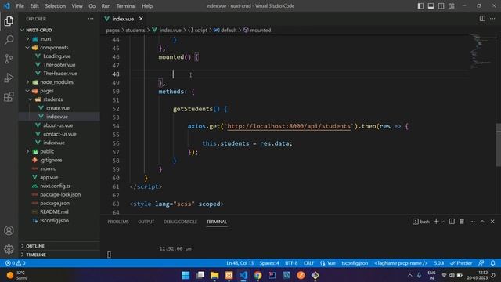Open the Edit menu
Screen dimensions: 501x282
[34, 6]
